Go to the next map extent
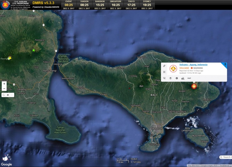Screen dimensions: 232x167 [x=12, y=95]
